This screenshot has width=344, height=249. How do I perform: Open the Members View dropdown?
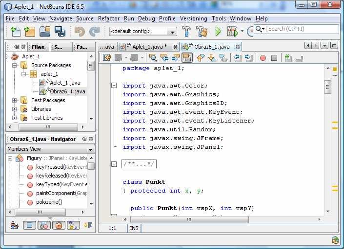coord(90,149)
